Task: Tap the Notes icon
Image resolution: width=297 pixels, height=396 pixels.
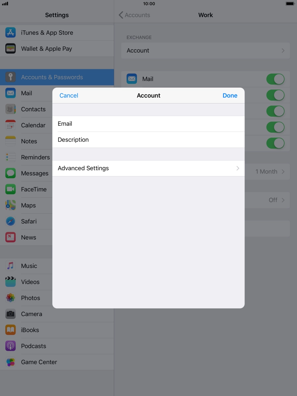Action: point(10,141)
